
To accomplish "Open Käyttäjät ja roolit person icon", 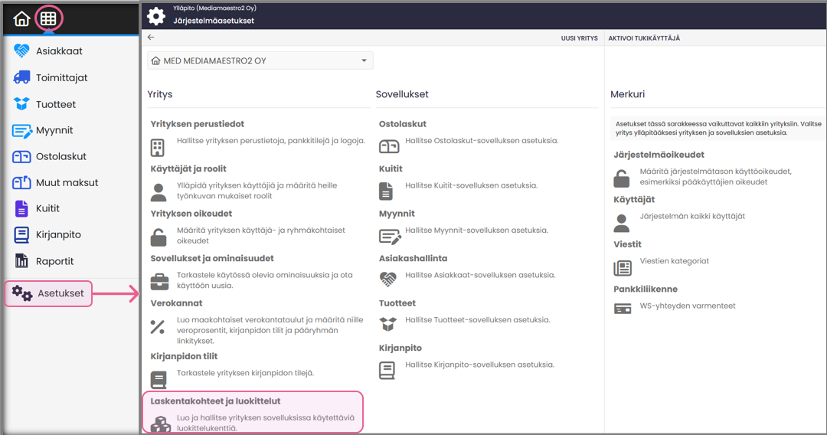I will [159, 191].
